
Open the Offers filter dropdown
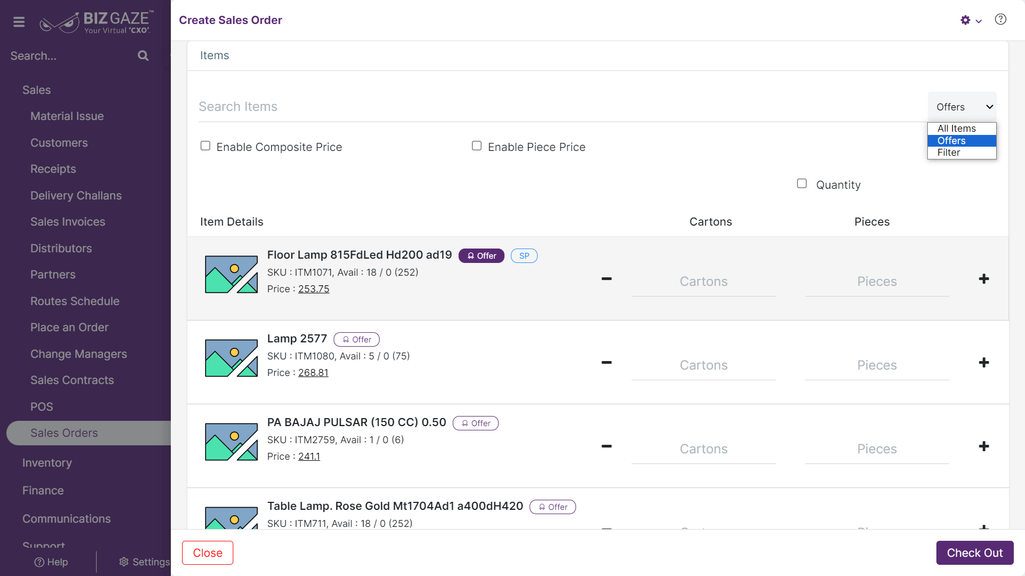962,107
